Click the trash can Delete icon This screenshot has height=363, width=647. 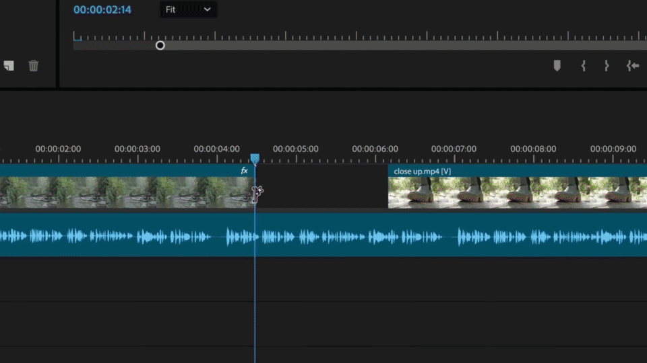click(33, 66)
